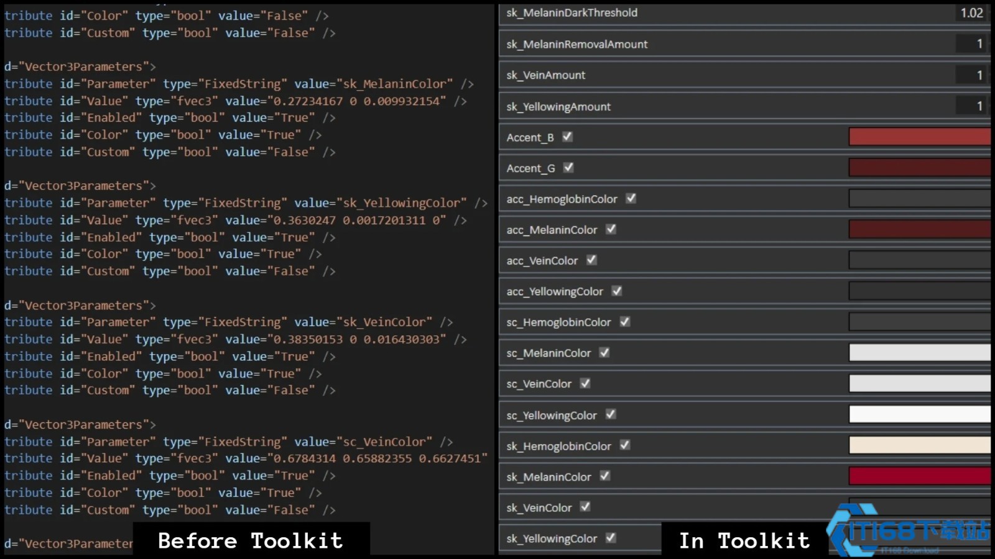Click the acc_MelaninColor label
The width and height of the screenshot is (995, 559).
552,230
